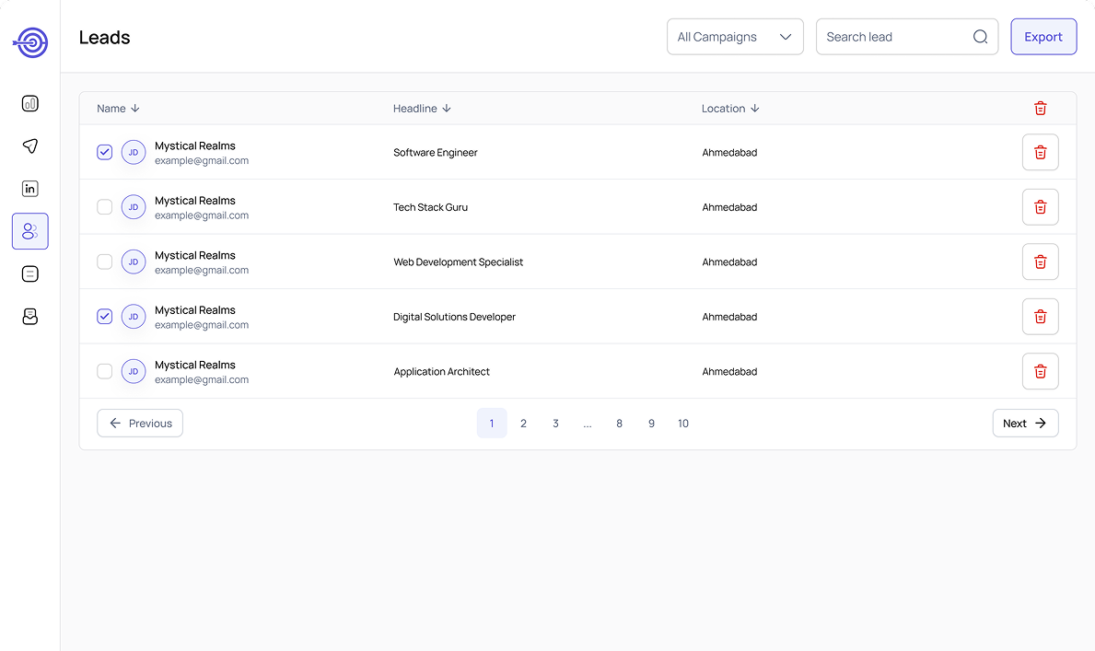Expand the All Campaigns dropdown
Image resolution: width=1095 pixels, height=651 pixels.
coord(734,37)
